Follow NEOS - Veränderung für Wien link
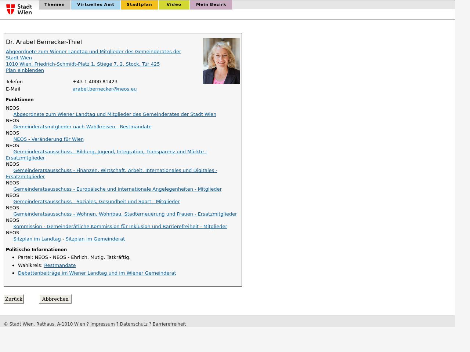Screen dimensions: 470x352 pyautogui.click(x=48, y=139)
